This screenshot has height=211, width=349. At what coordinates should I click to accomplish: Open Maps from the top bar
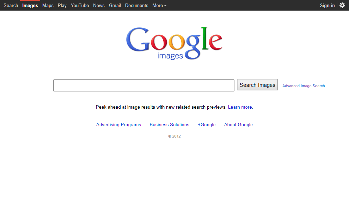point(48,5)
